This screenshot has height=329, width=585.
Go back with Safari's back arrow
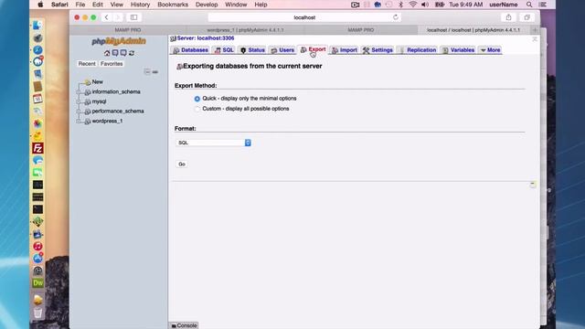pyautogui.click(x=106, y=17)
